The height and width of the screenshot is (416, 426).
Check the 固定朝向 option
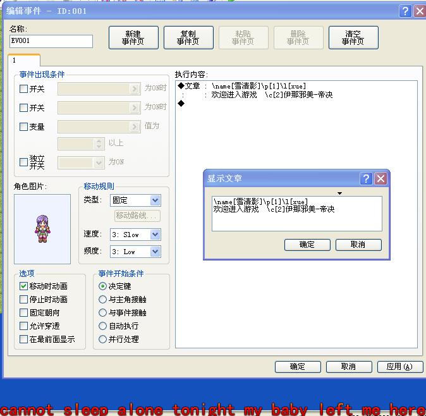point(23,312)
